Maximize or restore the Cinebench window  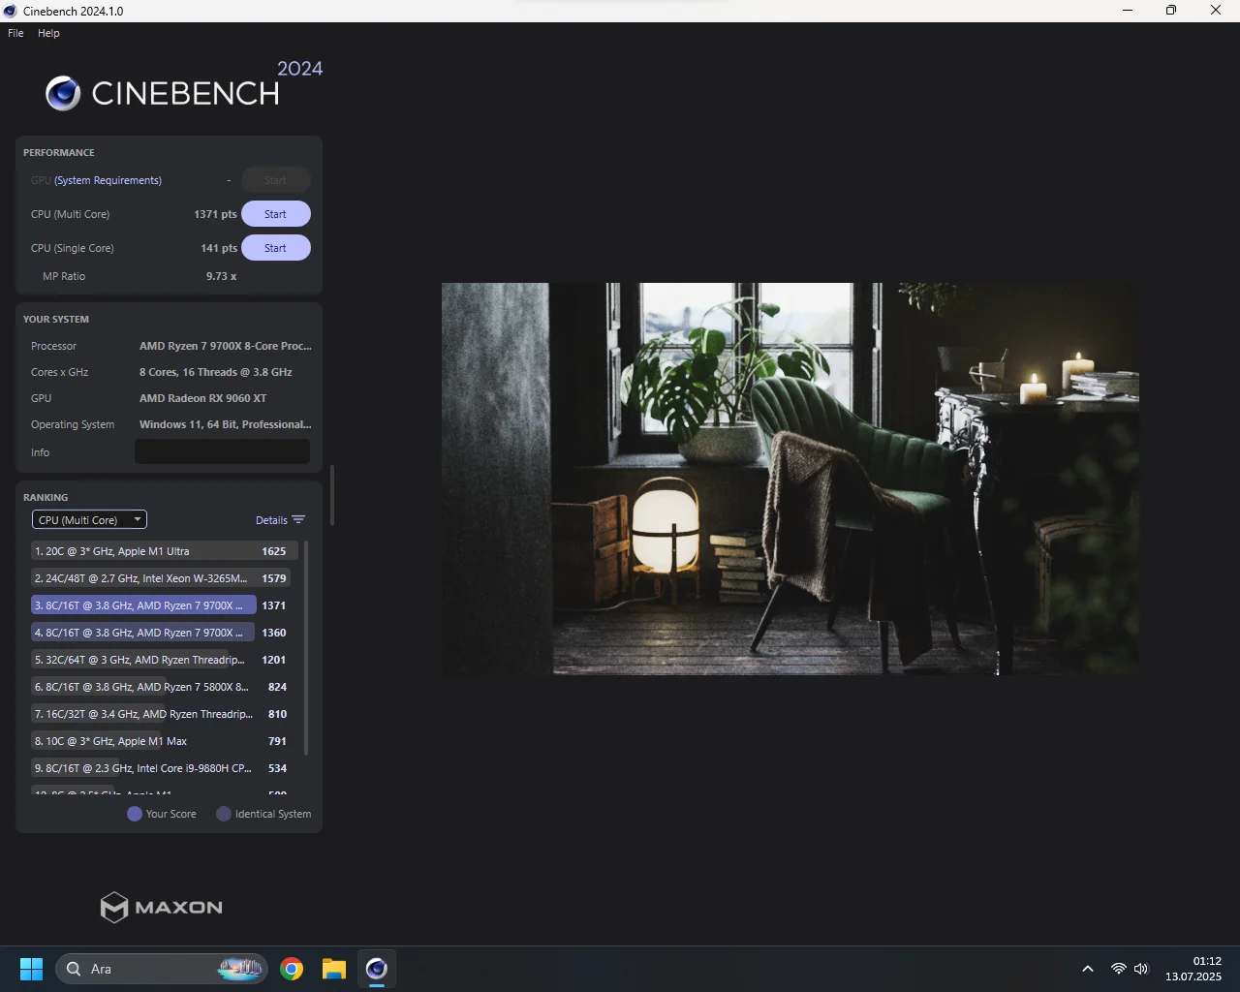(1171, 11)
